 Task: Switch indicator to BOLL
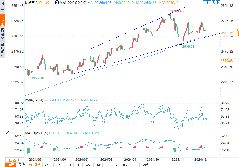tap(125, 165)
